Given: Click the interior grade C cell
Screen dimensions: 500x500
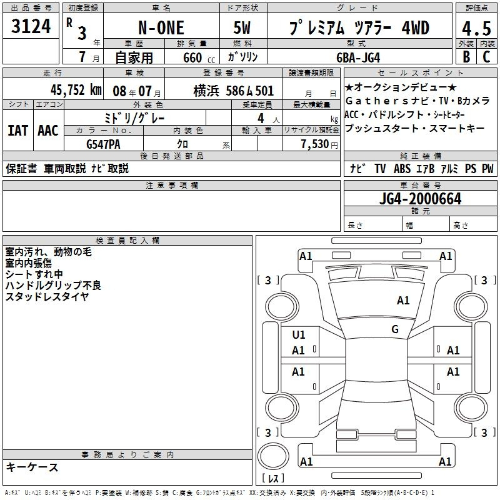Looking at the screenshot, I should pos(486,56).
